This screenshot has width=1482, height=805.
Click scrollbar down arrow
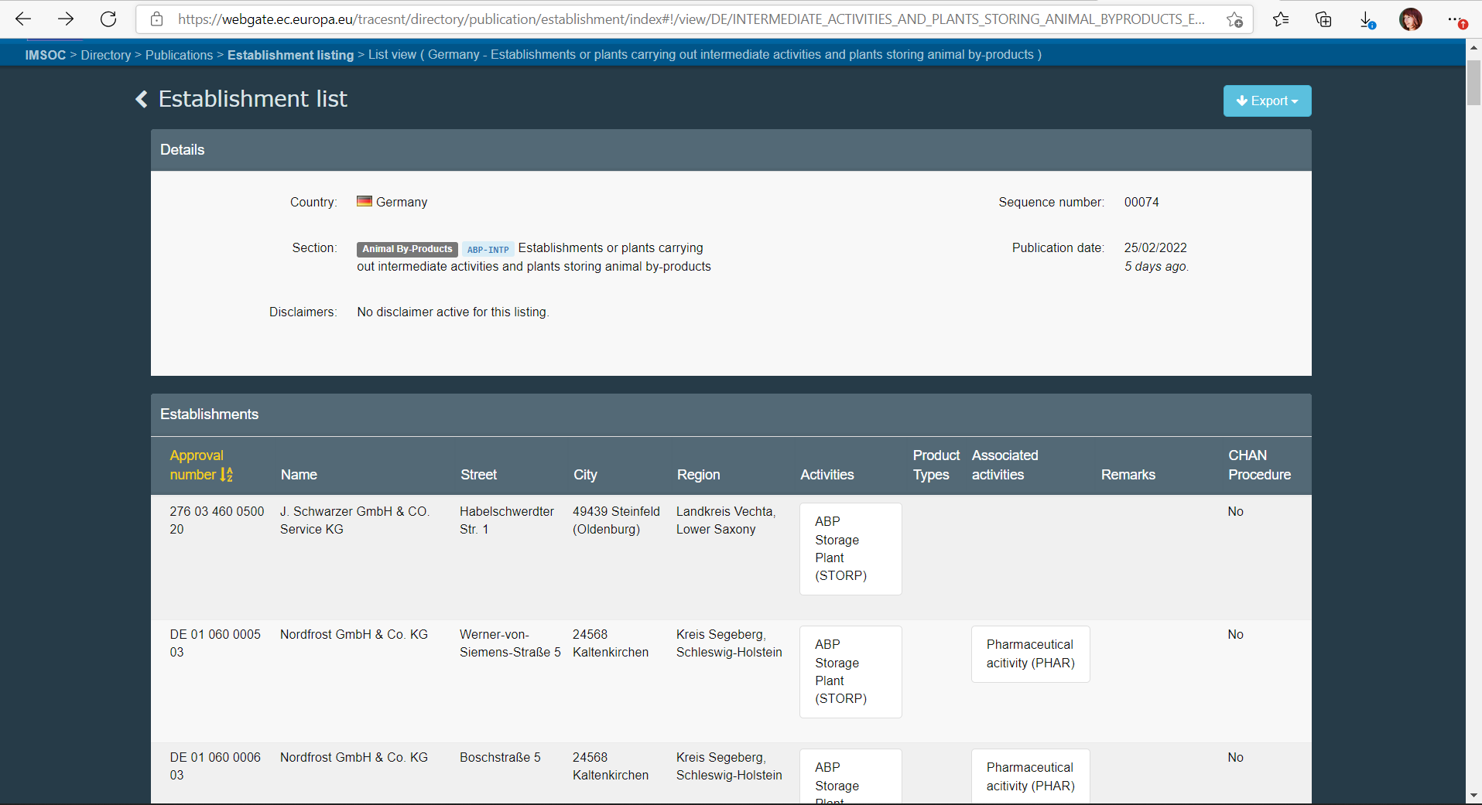1473,796
